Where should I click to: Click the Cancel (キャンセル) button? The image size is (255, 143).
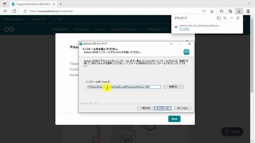click(182, 108)
